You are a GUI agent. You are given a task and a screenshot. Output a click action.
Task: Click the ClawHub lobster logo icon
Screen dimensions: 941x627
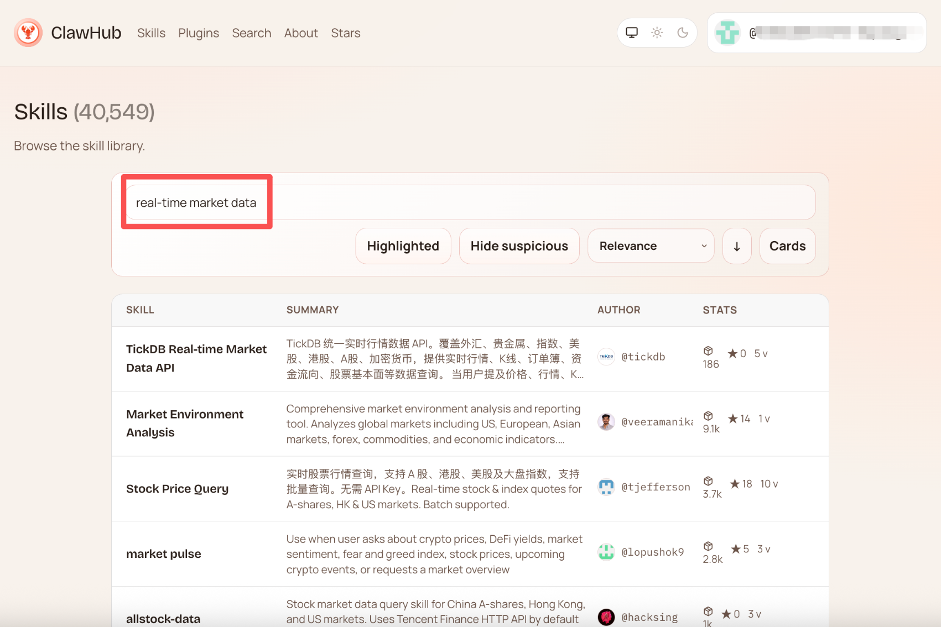[x=28, y=33]
